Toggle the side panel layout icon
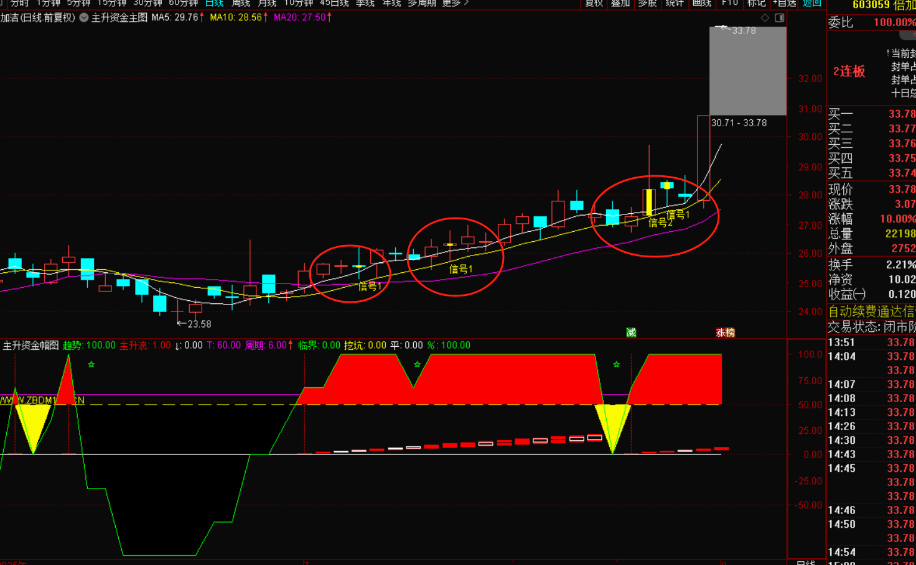Viewport: 916px width, 565px height. point(779,18)
